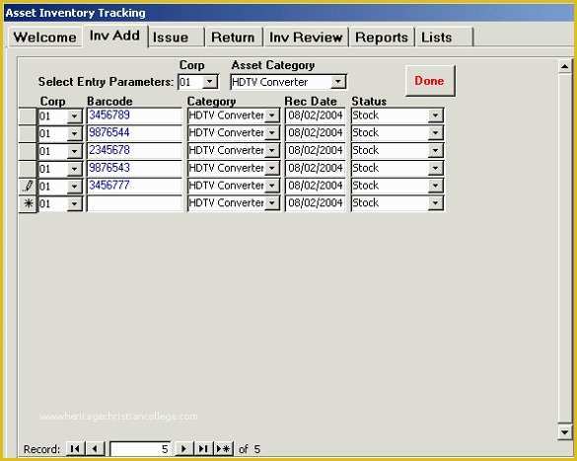Expand Corp dropdown in the new blank row
Viewport: 577px width, 461px height.
pyautogui.click(x=74, y=203)
